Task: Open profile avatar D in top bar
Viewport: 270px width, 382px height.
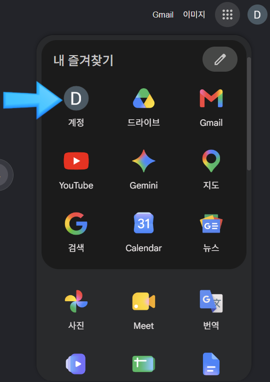Action: (257, 15)
